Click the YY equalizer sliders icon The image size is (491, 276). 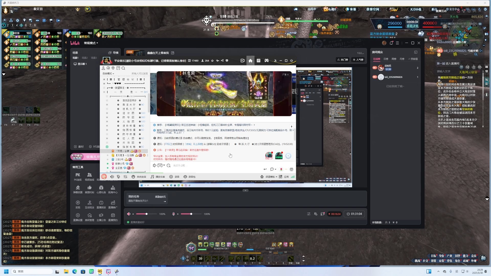pos(125,177)
